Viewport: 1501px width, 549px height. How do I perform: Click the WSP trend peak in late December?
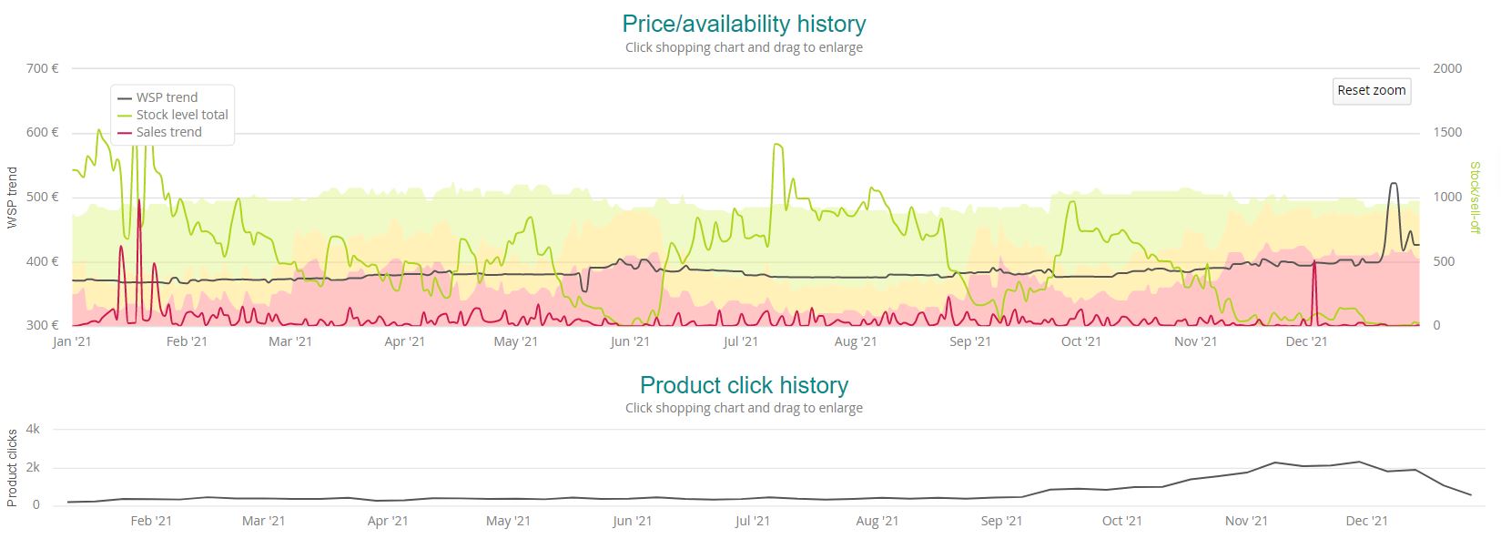click(x=1394, y=184)
